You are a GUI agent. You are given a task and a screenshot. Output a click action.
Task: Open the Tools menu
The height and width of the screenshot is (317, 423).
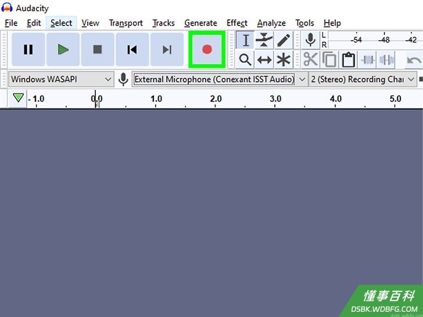click(304, 23)
